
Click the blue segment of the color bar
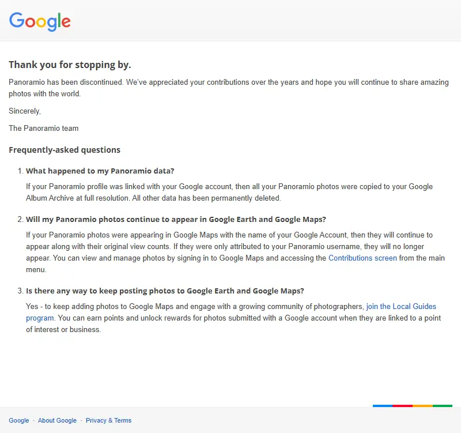click(x=383, y=406)
